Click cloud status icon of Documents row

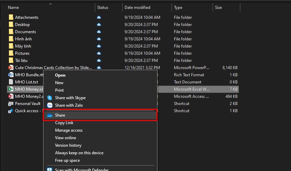99,32
